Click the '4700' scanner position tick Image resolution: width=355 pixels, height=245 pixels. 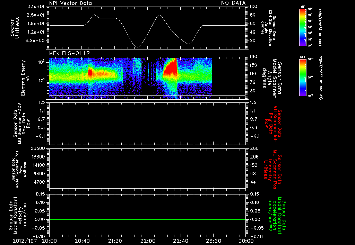coord(39,182)
